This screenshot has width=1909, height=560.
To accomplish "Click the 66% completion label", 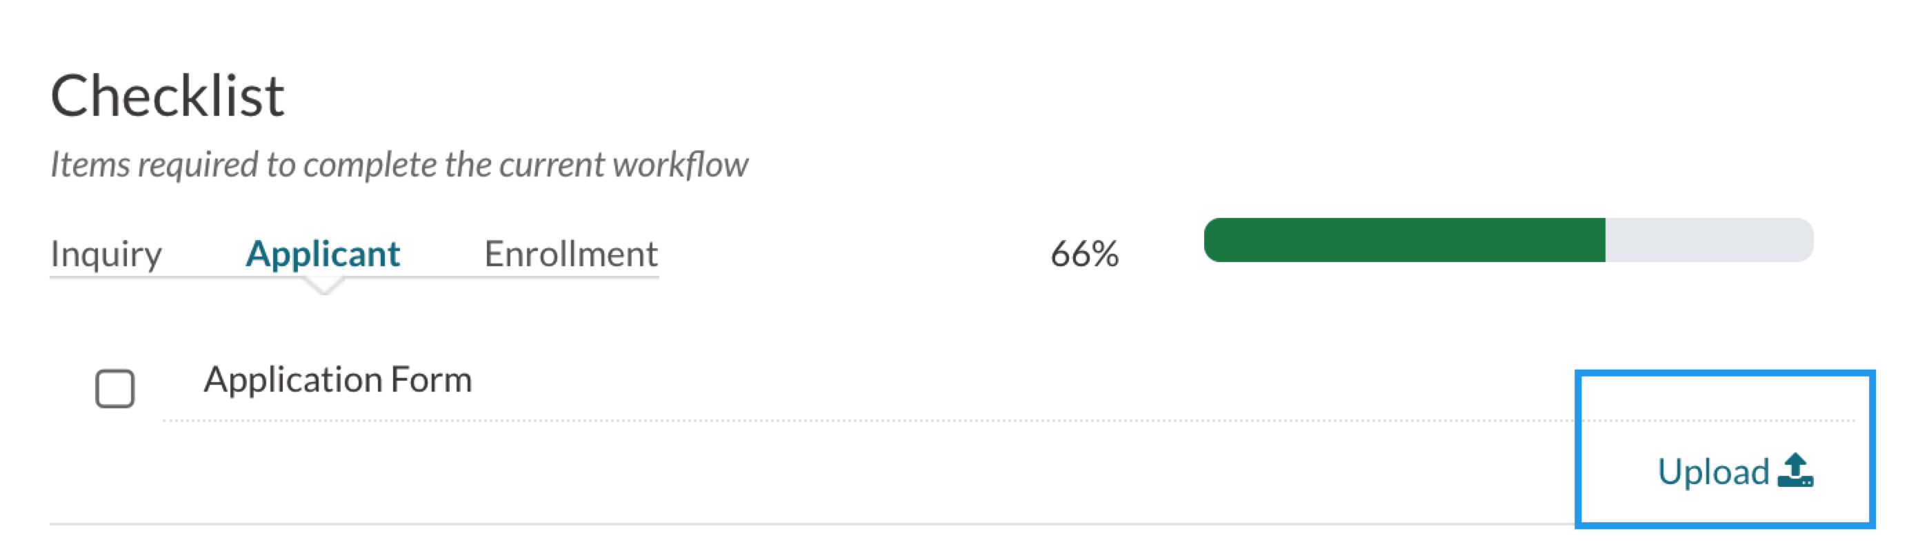I will (1084, 254).
